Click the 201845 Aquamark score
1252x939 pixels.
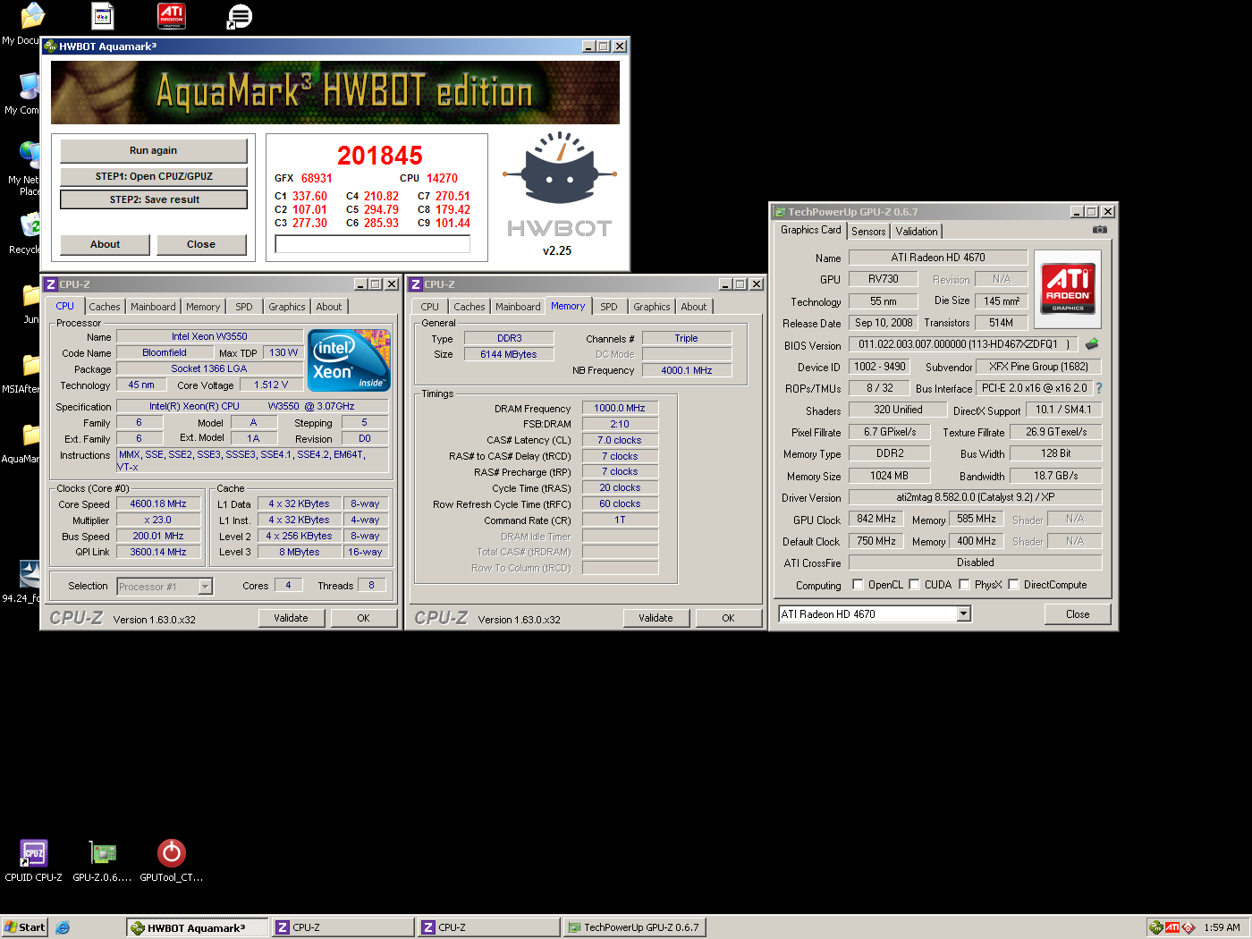pos(379,156)
